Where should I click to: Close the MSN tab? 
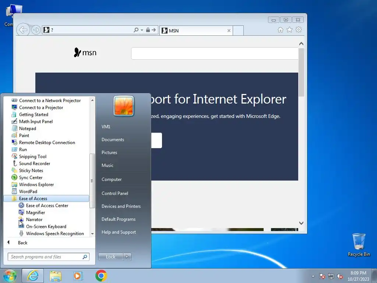click(229, 31)
